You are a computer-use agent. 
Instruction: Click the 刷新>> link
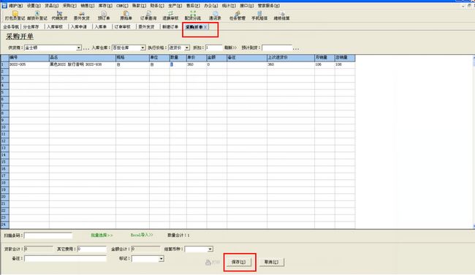(230, 48)
